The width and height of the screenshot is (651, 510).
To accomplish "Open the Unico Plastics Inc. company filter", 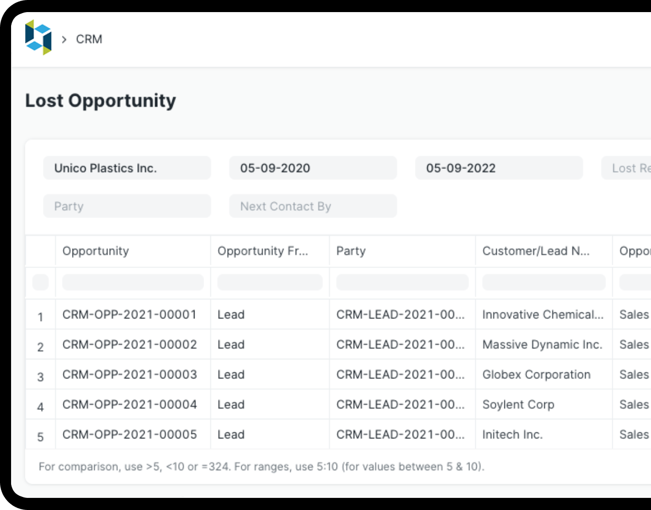I will [126, 168].
